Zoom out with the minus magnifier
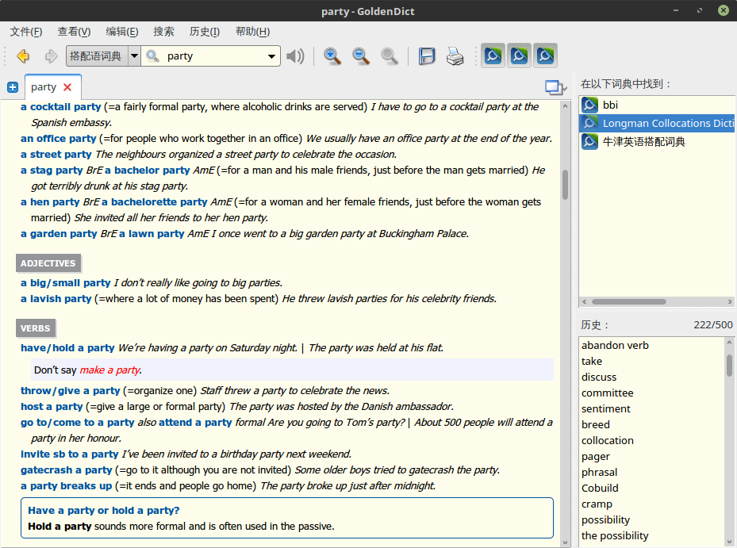The image size is (737, 548). 361,56
